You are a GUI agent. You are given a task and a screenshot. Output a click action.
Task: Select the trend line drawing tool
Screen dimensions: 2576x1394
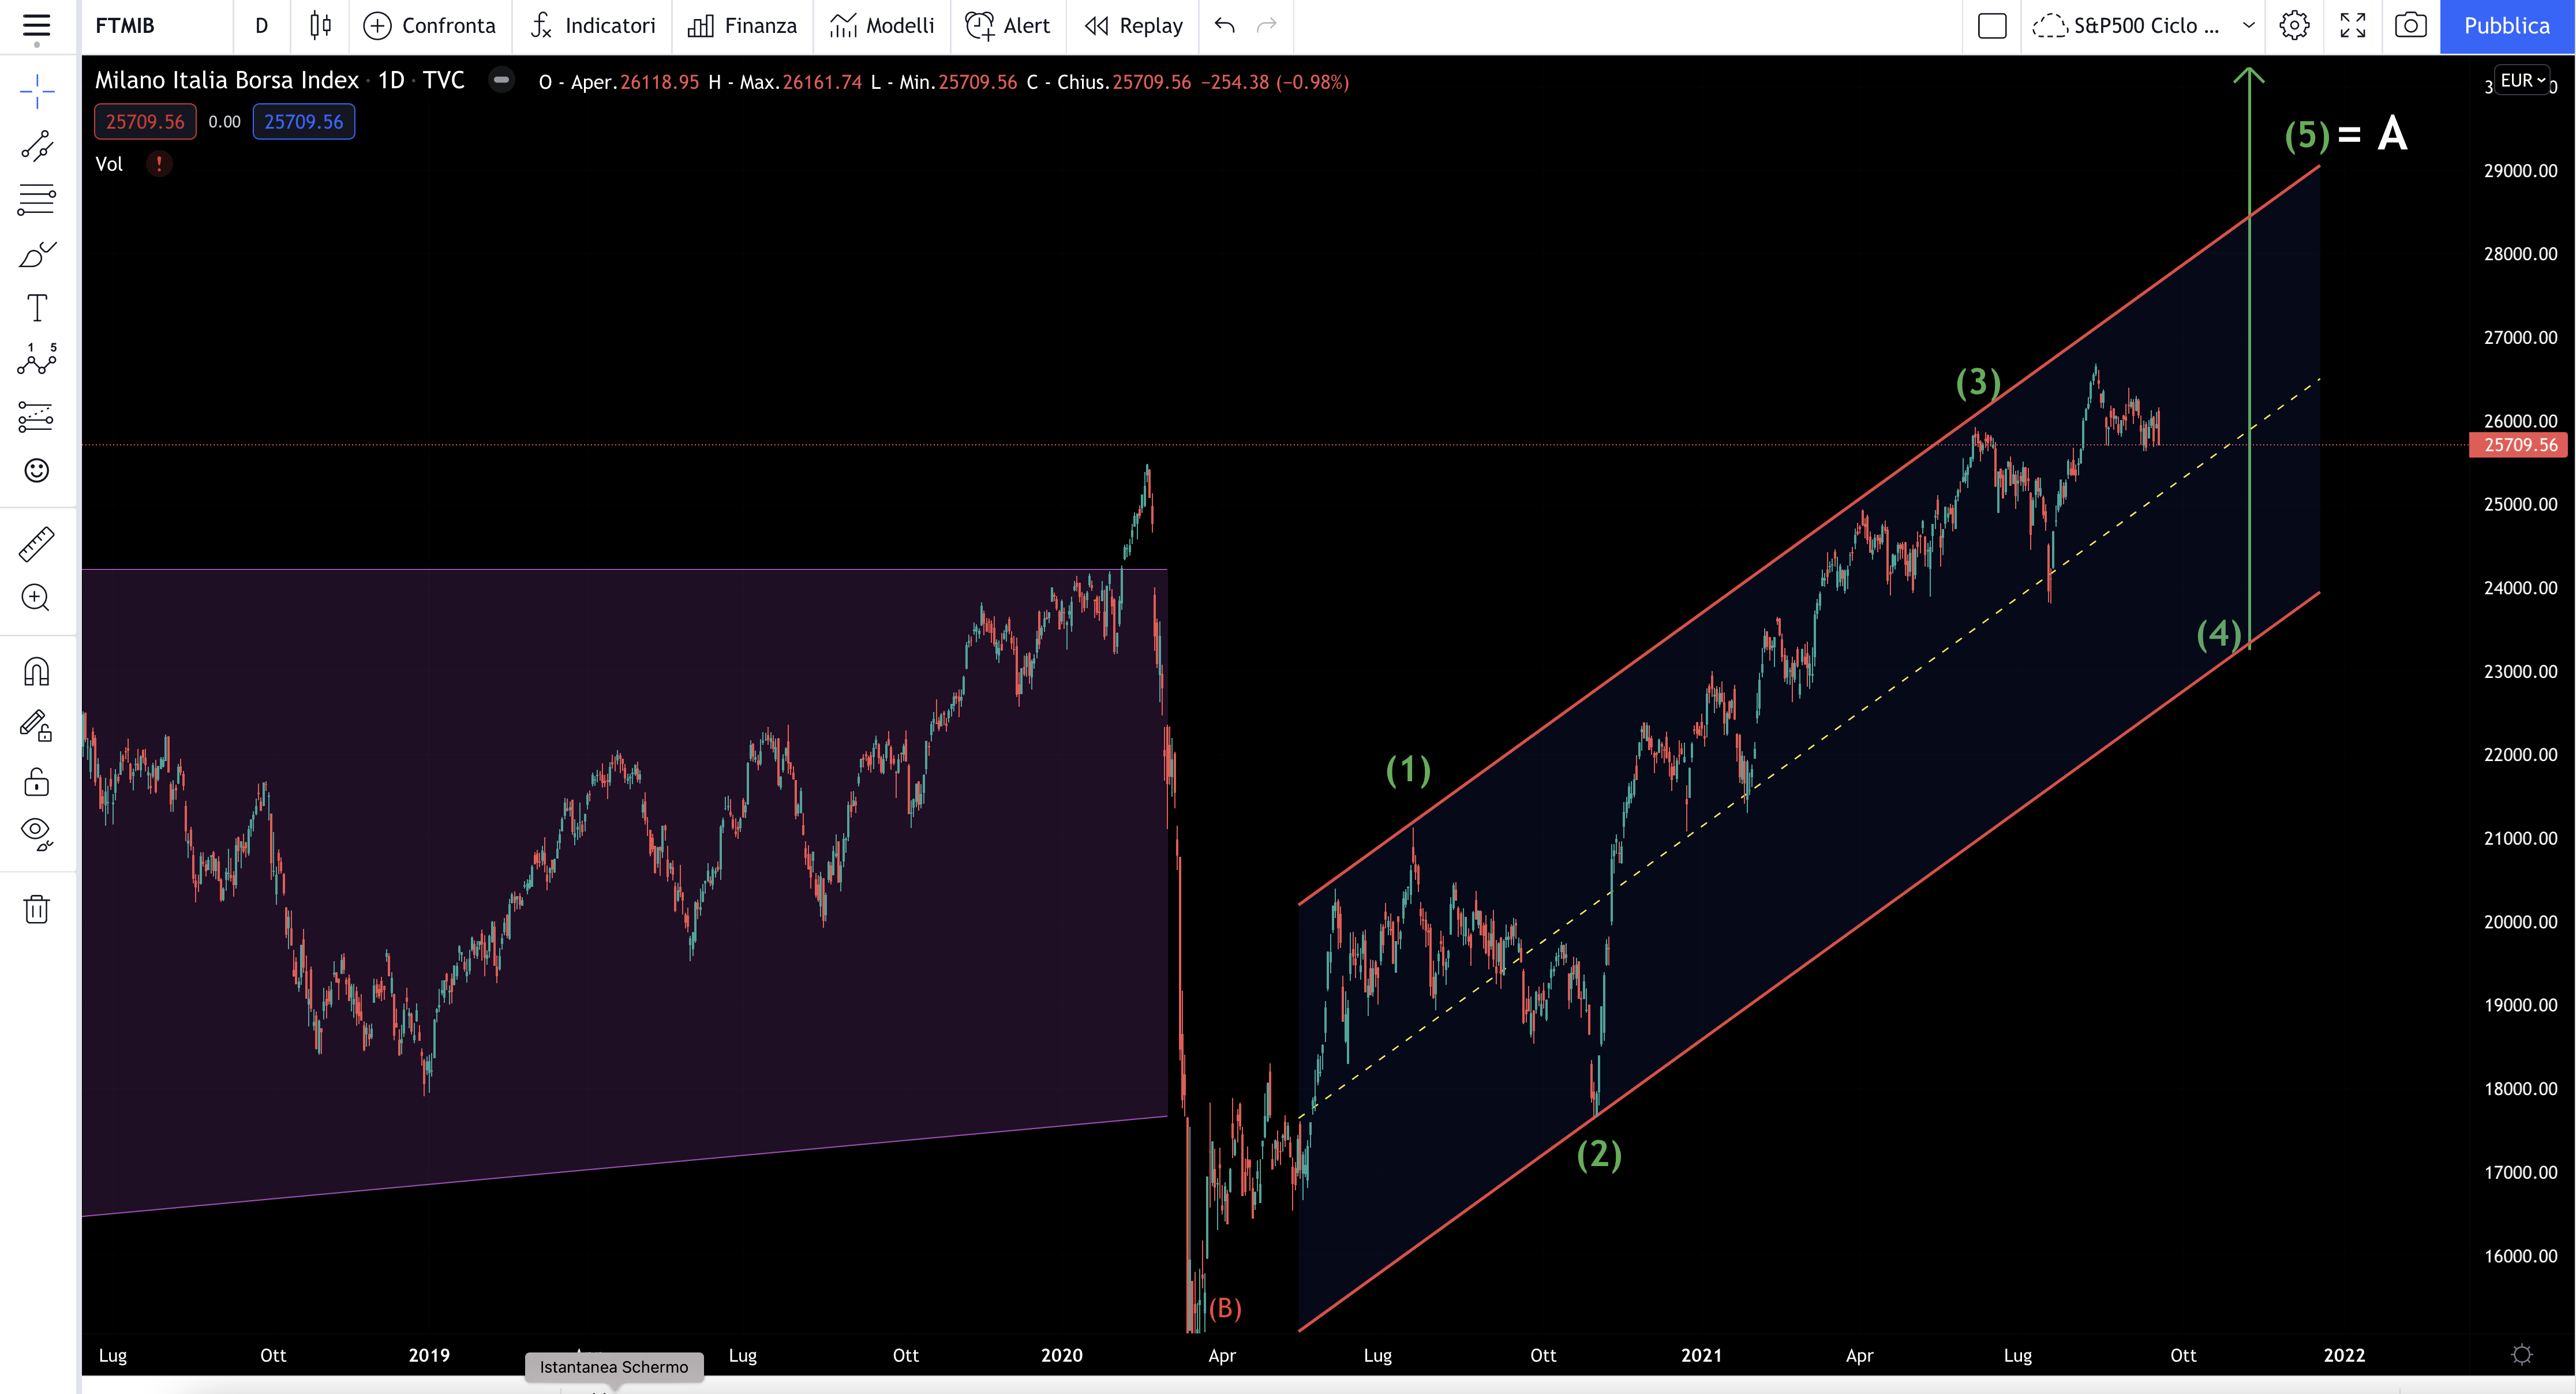click(37, 146)
